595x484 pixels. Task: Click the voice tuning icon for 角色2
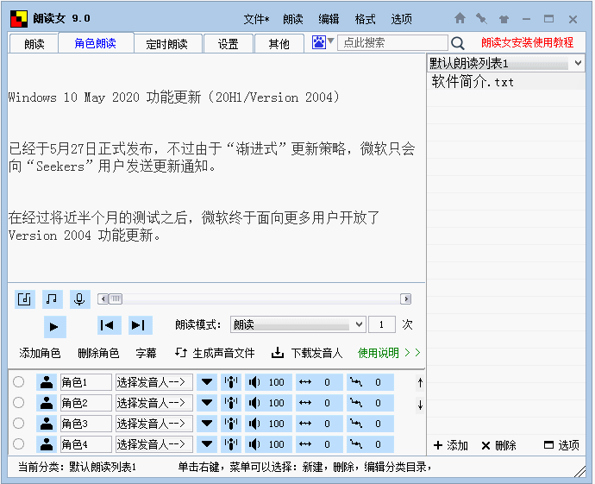pyautogui.click(x=231, y=403)
